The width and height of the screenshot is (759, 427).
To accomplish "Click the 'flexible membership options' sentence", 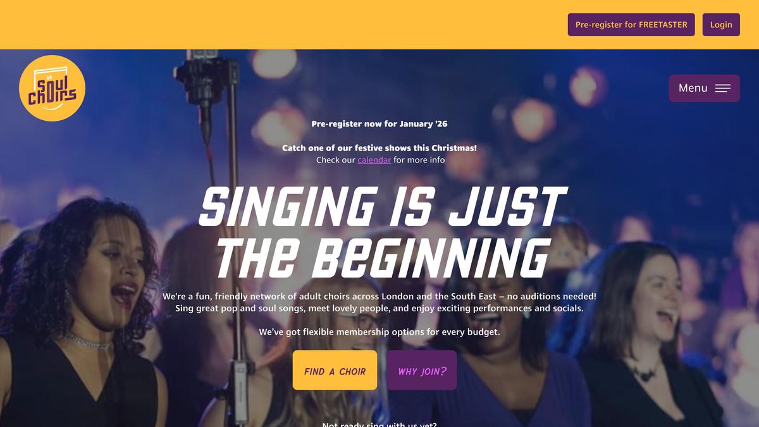I will click(379, 332).
